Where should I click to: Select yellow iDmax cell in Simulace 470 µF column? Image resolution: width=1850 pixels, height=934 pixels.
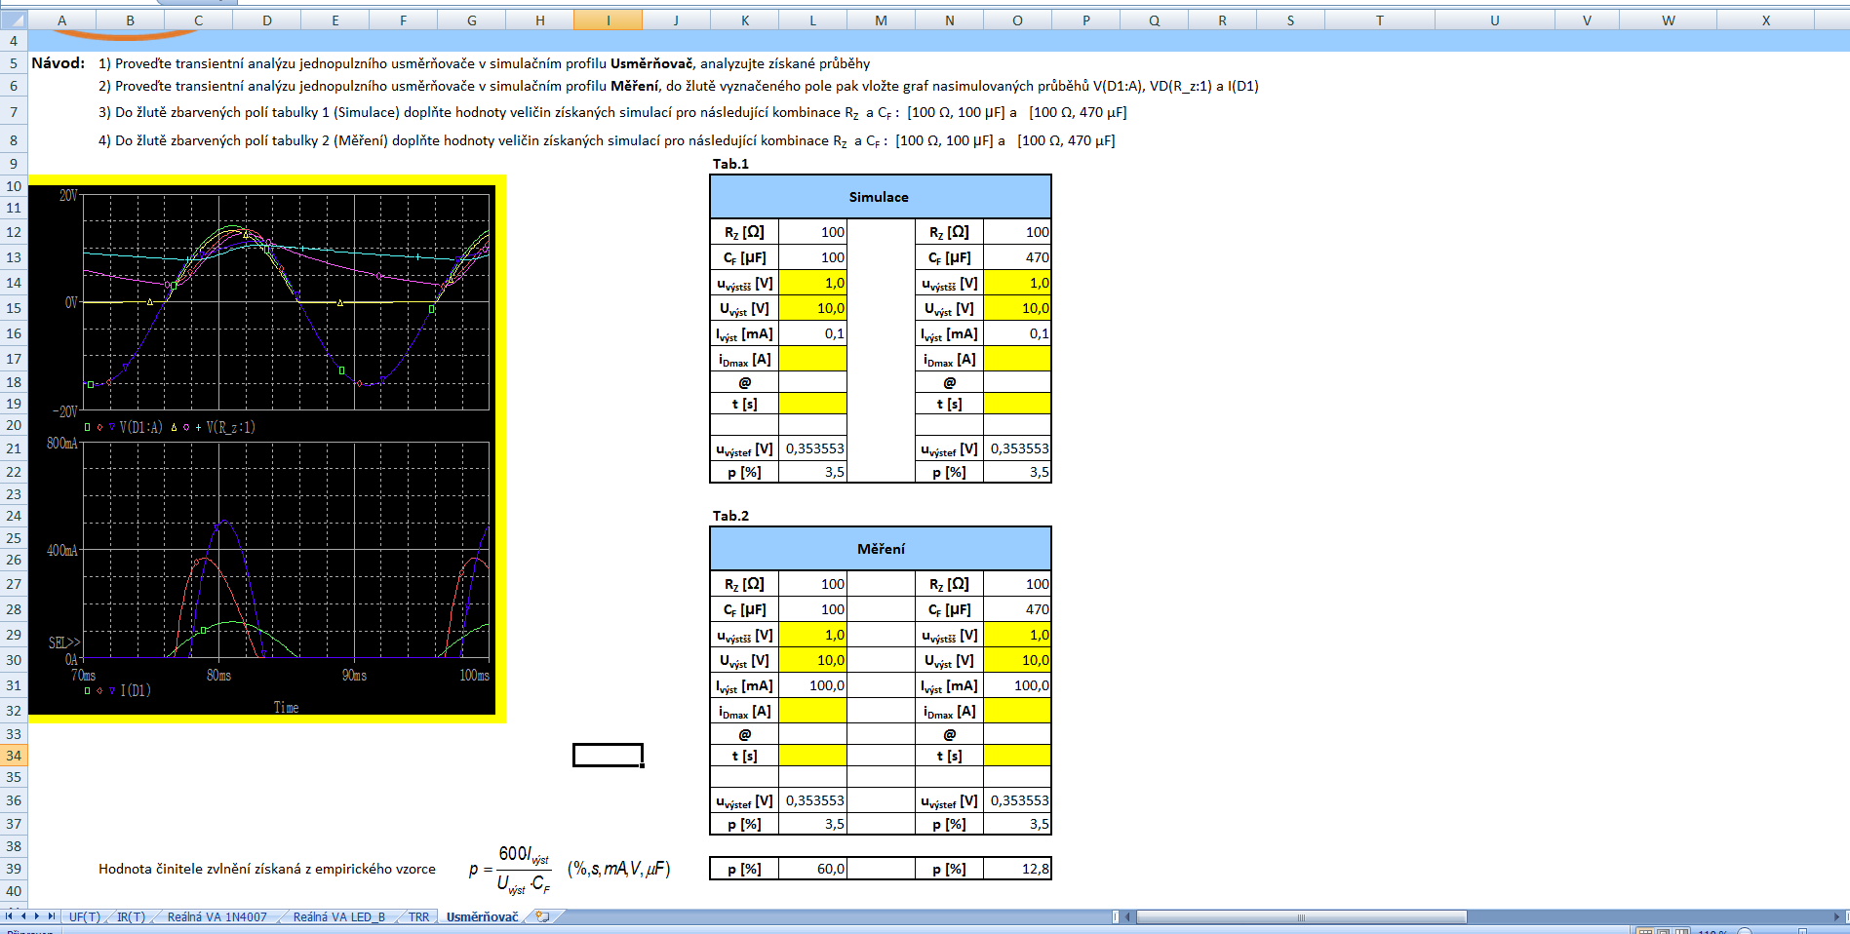click(1017, 359)
